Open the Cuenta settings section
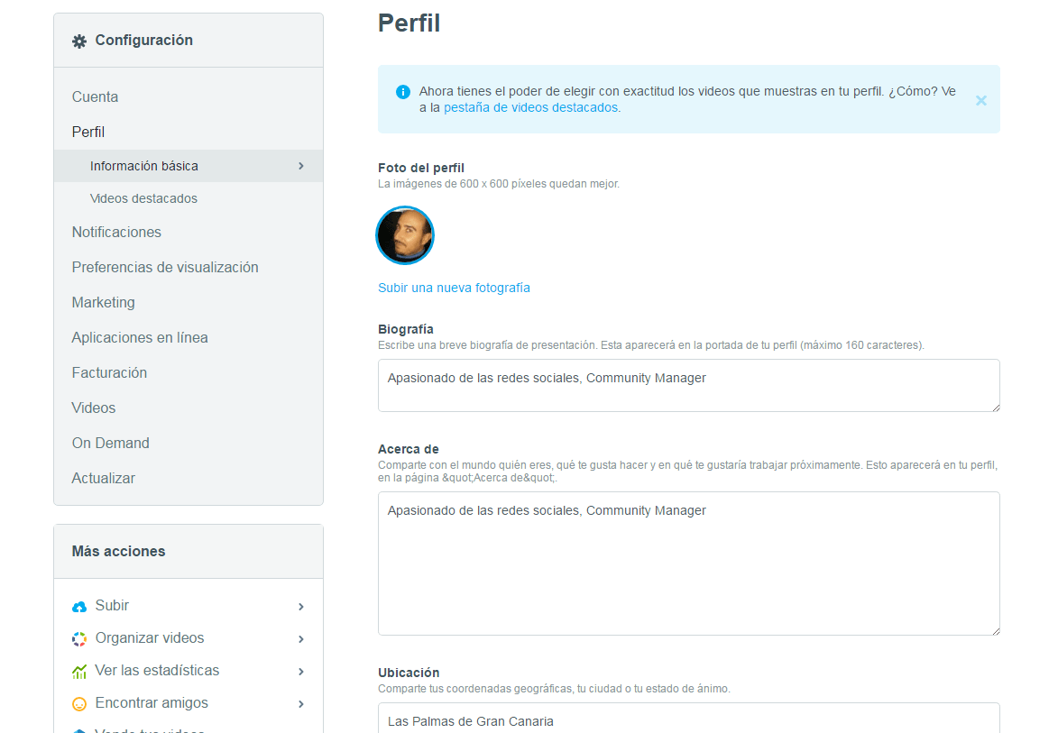1058x733 pixels. [95, 97]
